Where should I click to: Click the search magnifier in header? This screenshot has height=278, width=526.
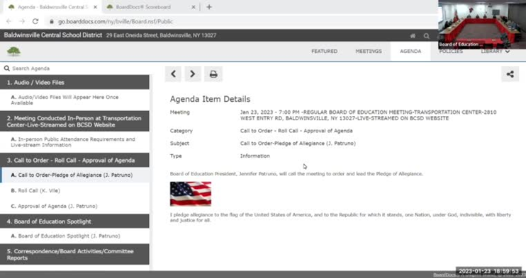426,35
